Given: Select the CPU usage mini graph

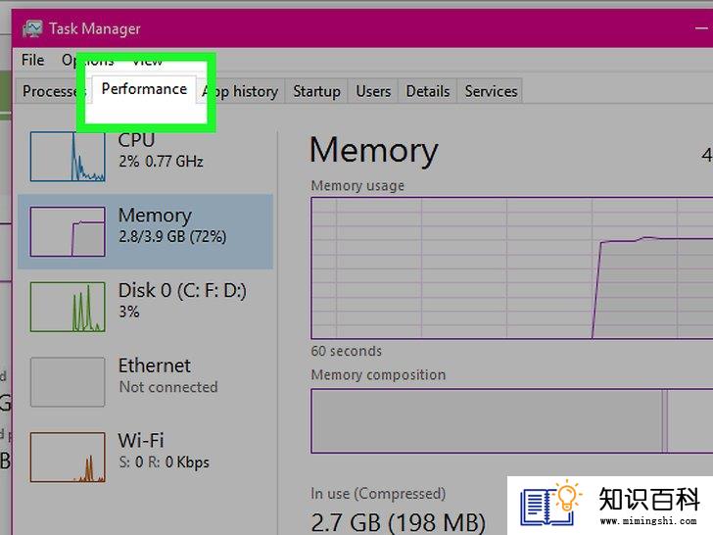Looking at the screenshot, I should [x=68, y=157].
